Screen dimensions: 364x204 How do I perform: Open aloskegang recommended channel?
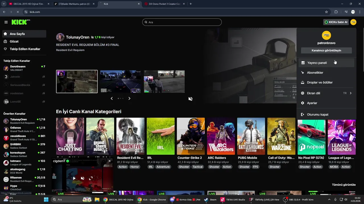click(24, 171)
